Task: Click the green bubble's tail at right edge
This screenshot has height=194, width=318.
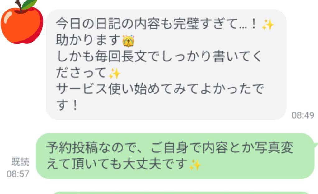Action: click(316, 144)
